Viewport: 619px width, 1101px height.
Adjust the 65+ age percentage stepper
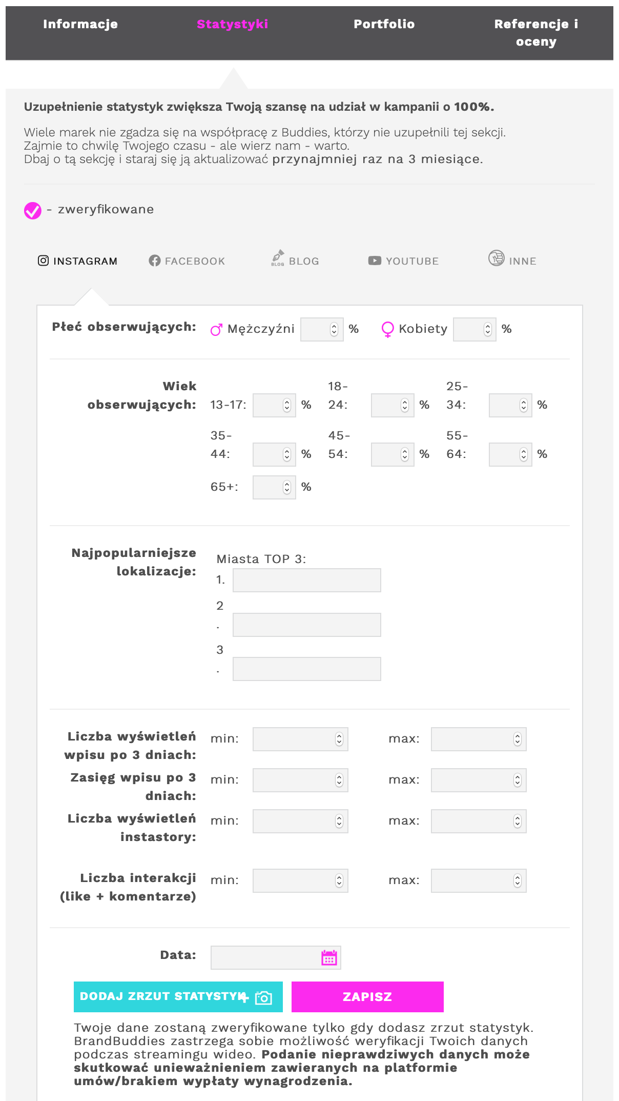click(287, 487)
